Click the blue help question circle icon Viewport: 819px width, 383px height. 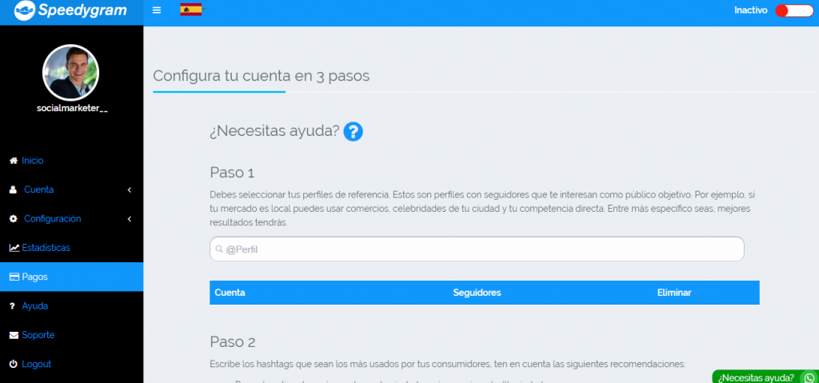pyautogui.click(x=353, y=131)
